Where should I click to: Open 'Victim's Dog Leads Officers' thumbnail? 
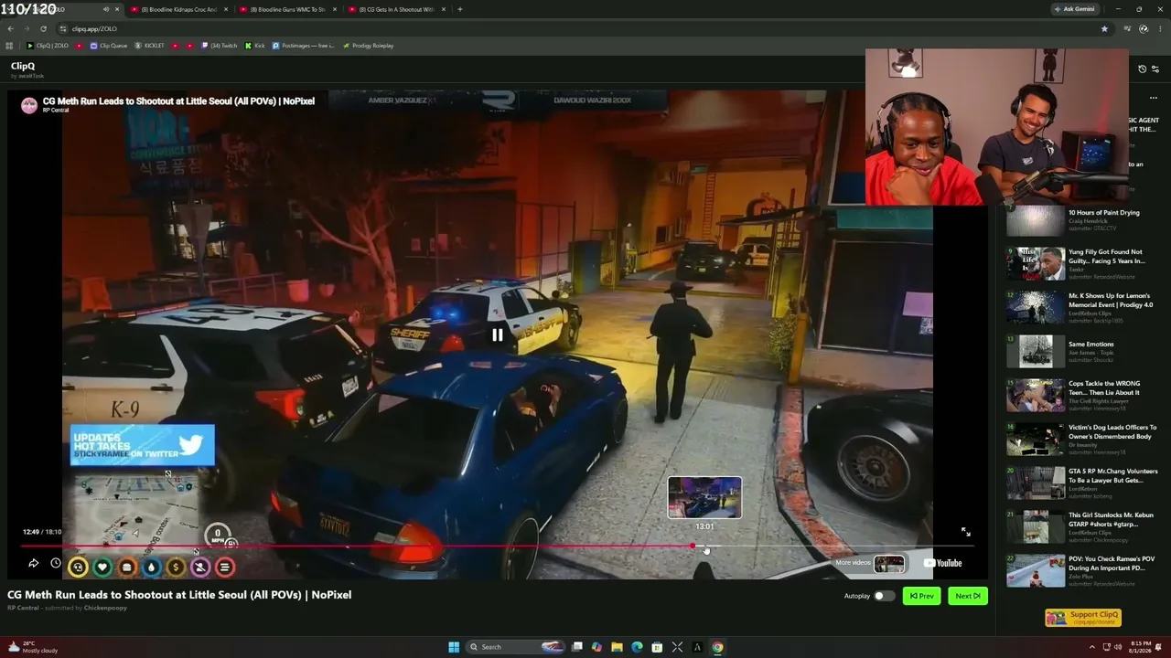coord(1035,440)
